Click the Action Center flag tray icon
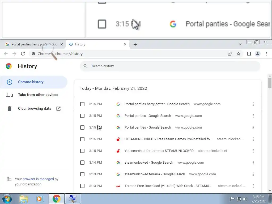The width and height of the screenshot is (272, 204). (x=232, y=199)
